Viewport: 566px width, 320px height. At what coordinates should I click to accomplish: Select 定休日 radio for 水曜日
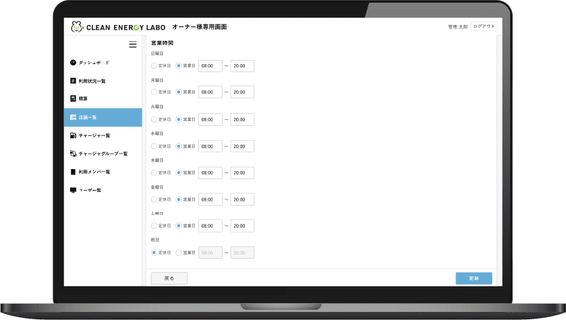click(x=154, y=146)
